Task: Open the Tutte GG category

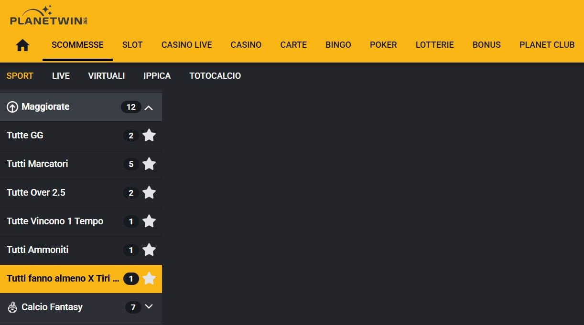Action: pos(81,136)
